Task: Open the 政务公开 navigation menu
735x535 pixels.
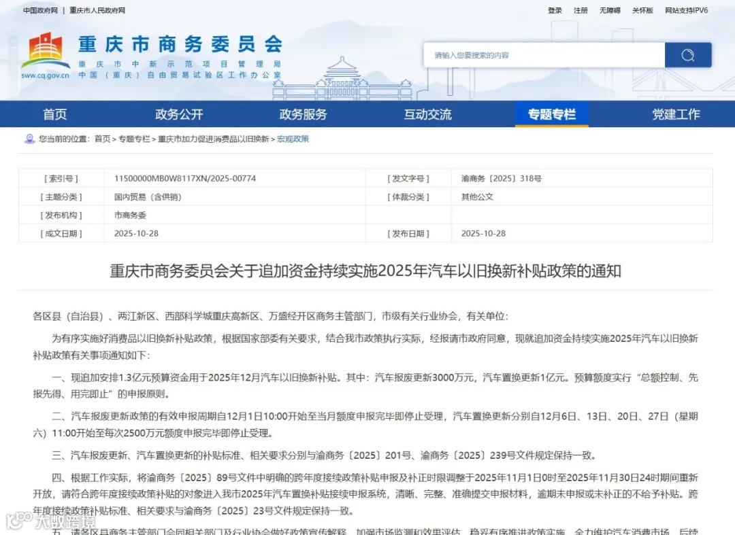Action: 178,114
